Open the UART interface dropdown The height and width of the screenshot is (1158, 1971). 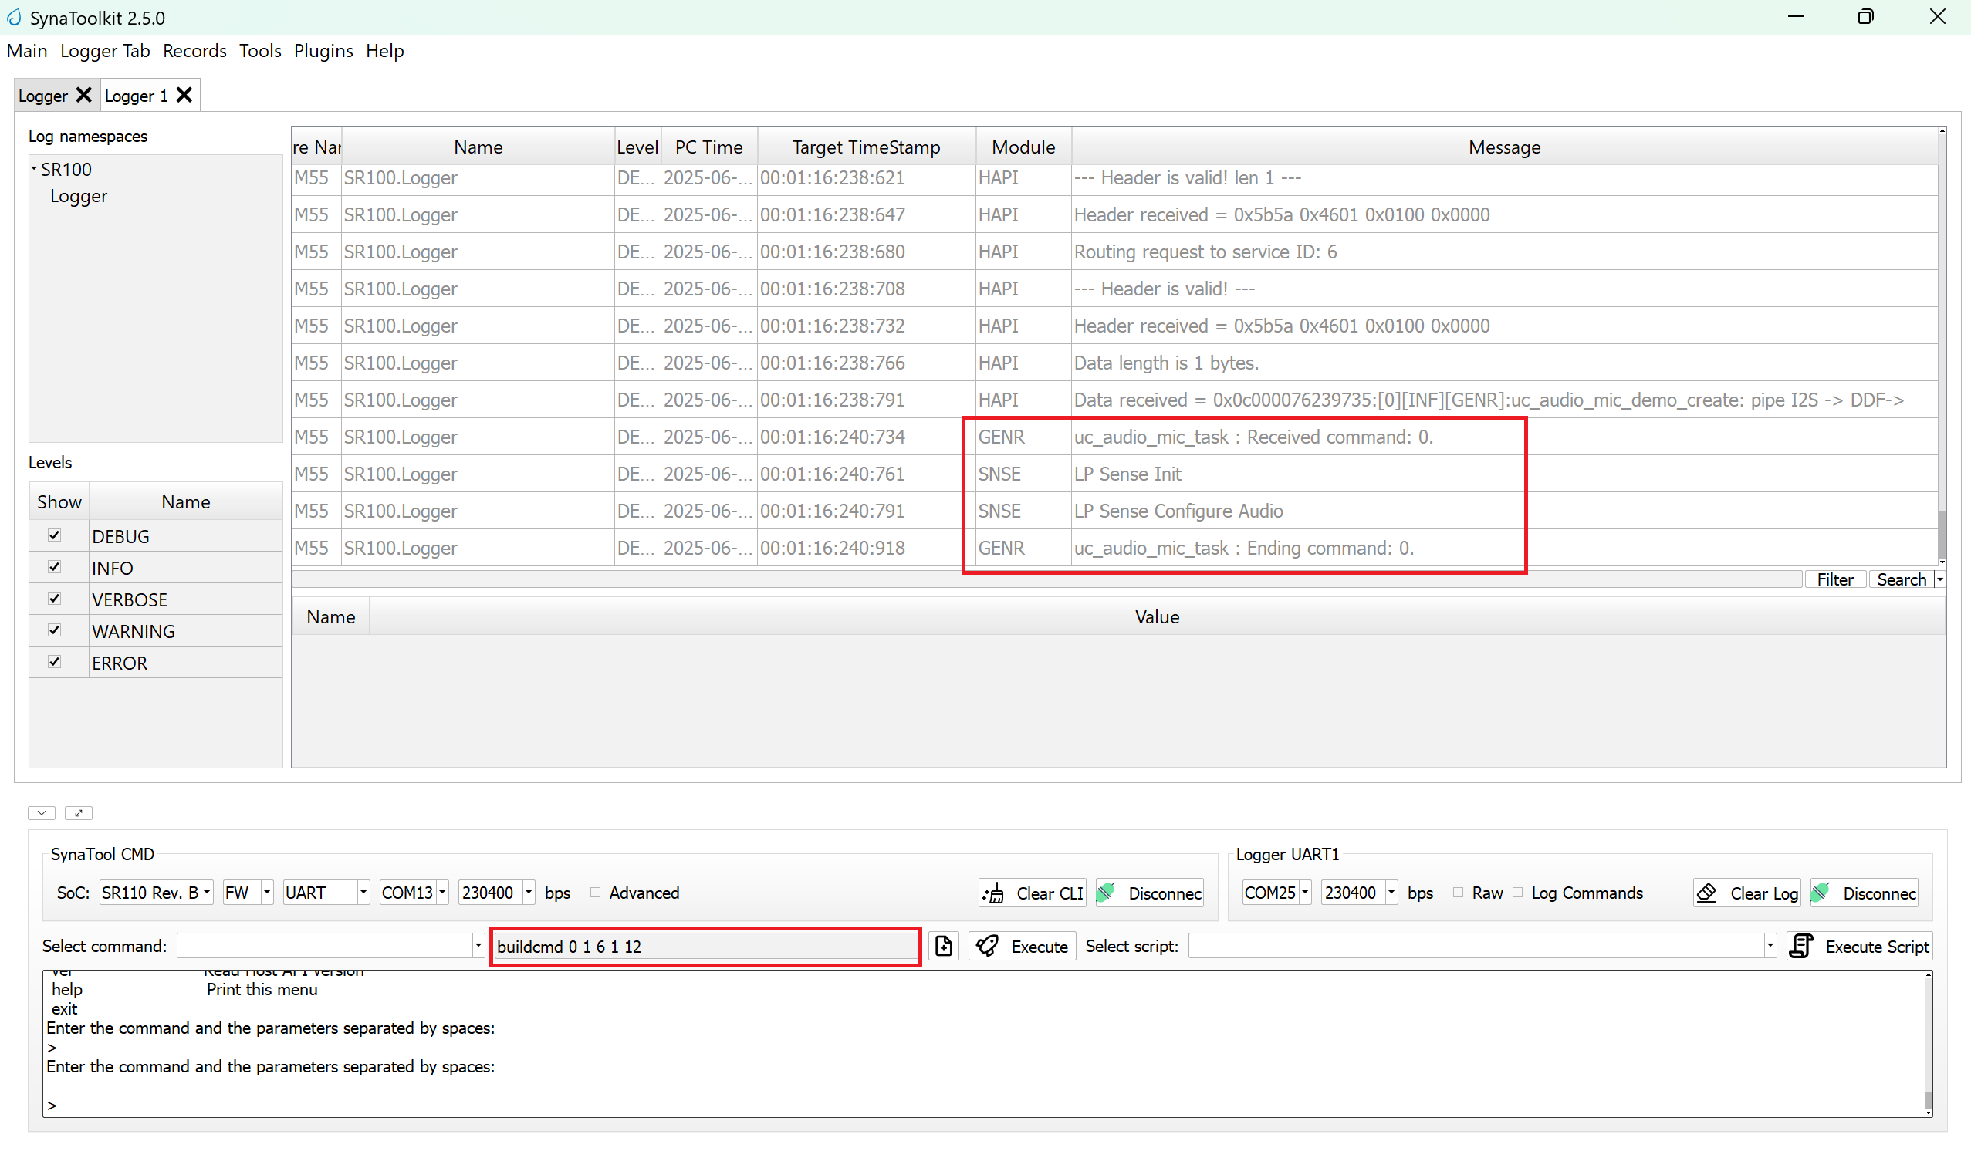[x=363, y=892]
